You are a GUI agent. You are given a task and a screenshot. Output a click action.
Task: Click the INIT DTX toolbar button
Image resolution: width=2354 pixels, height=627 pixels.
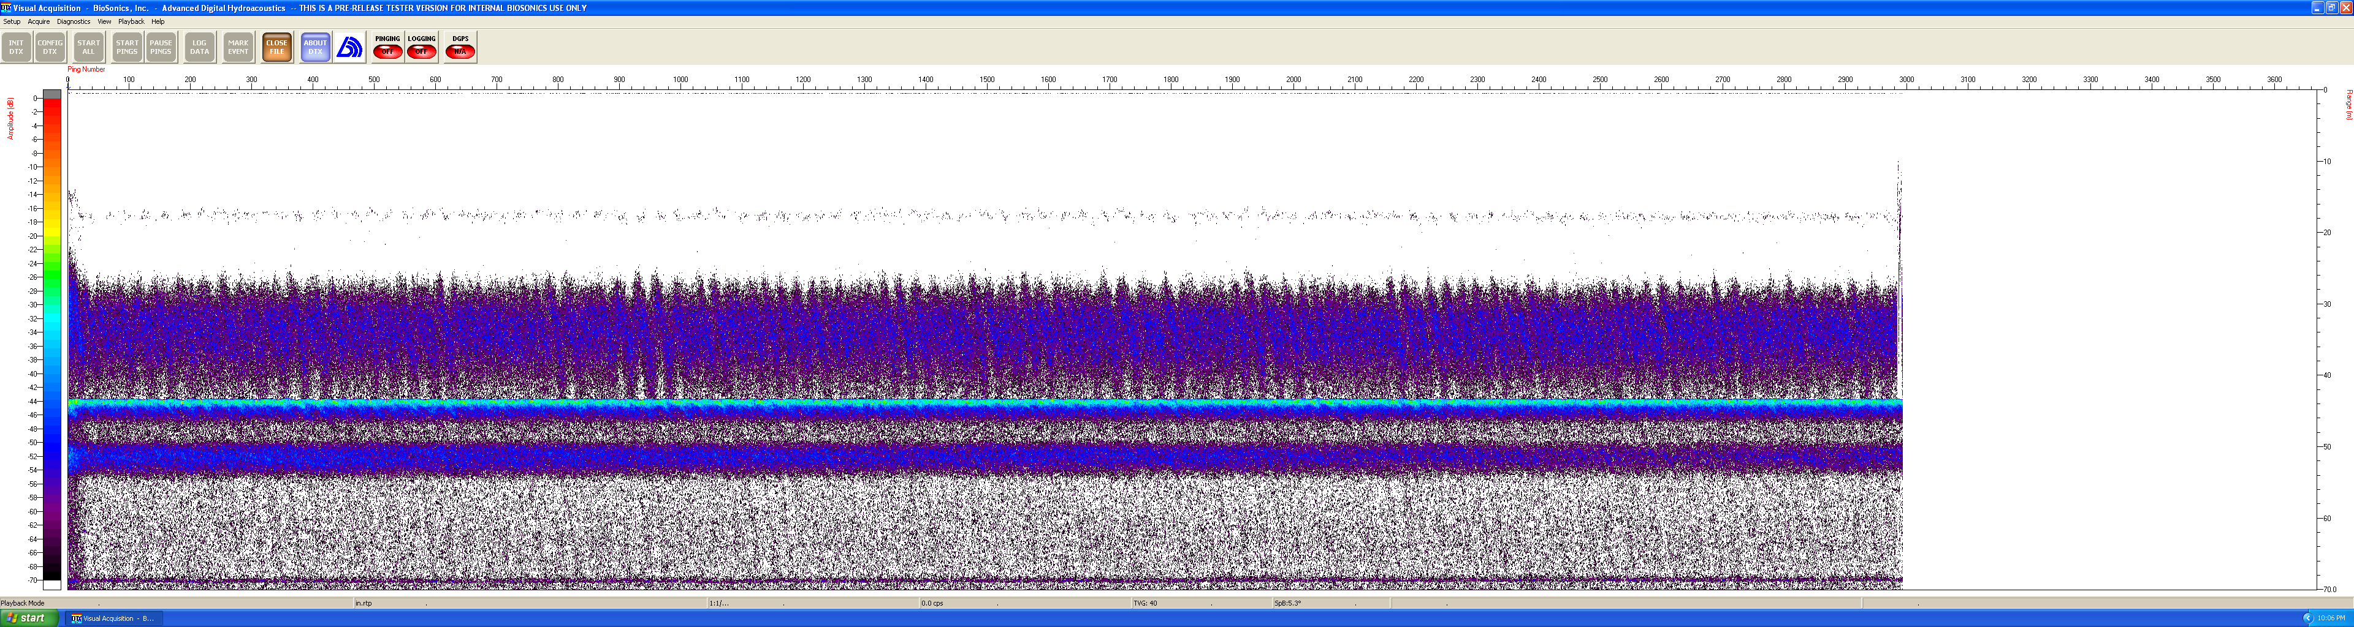(x=17, y=48)
